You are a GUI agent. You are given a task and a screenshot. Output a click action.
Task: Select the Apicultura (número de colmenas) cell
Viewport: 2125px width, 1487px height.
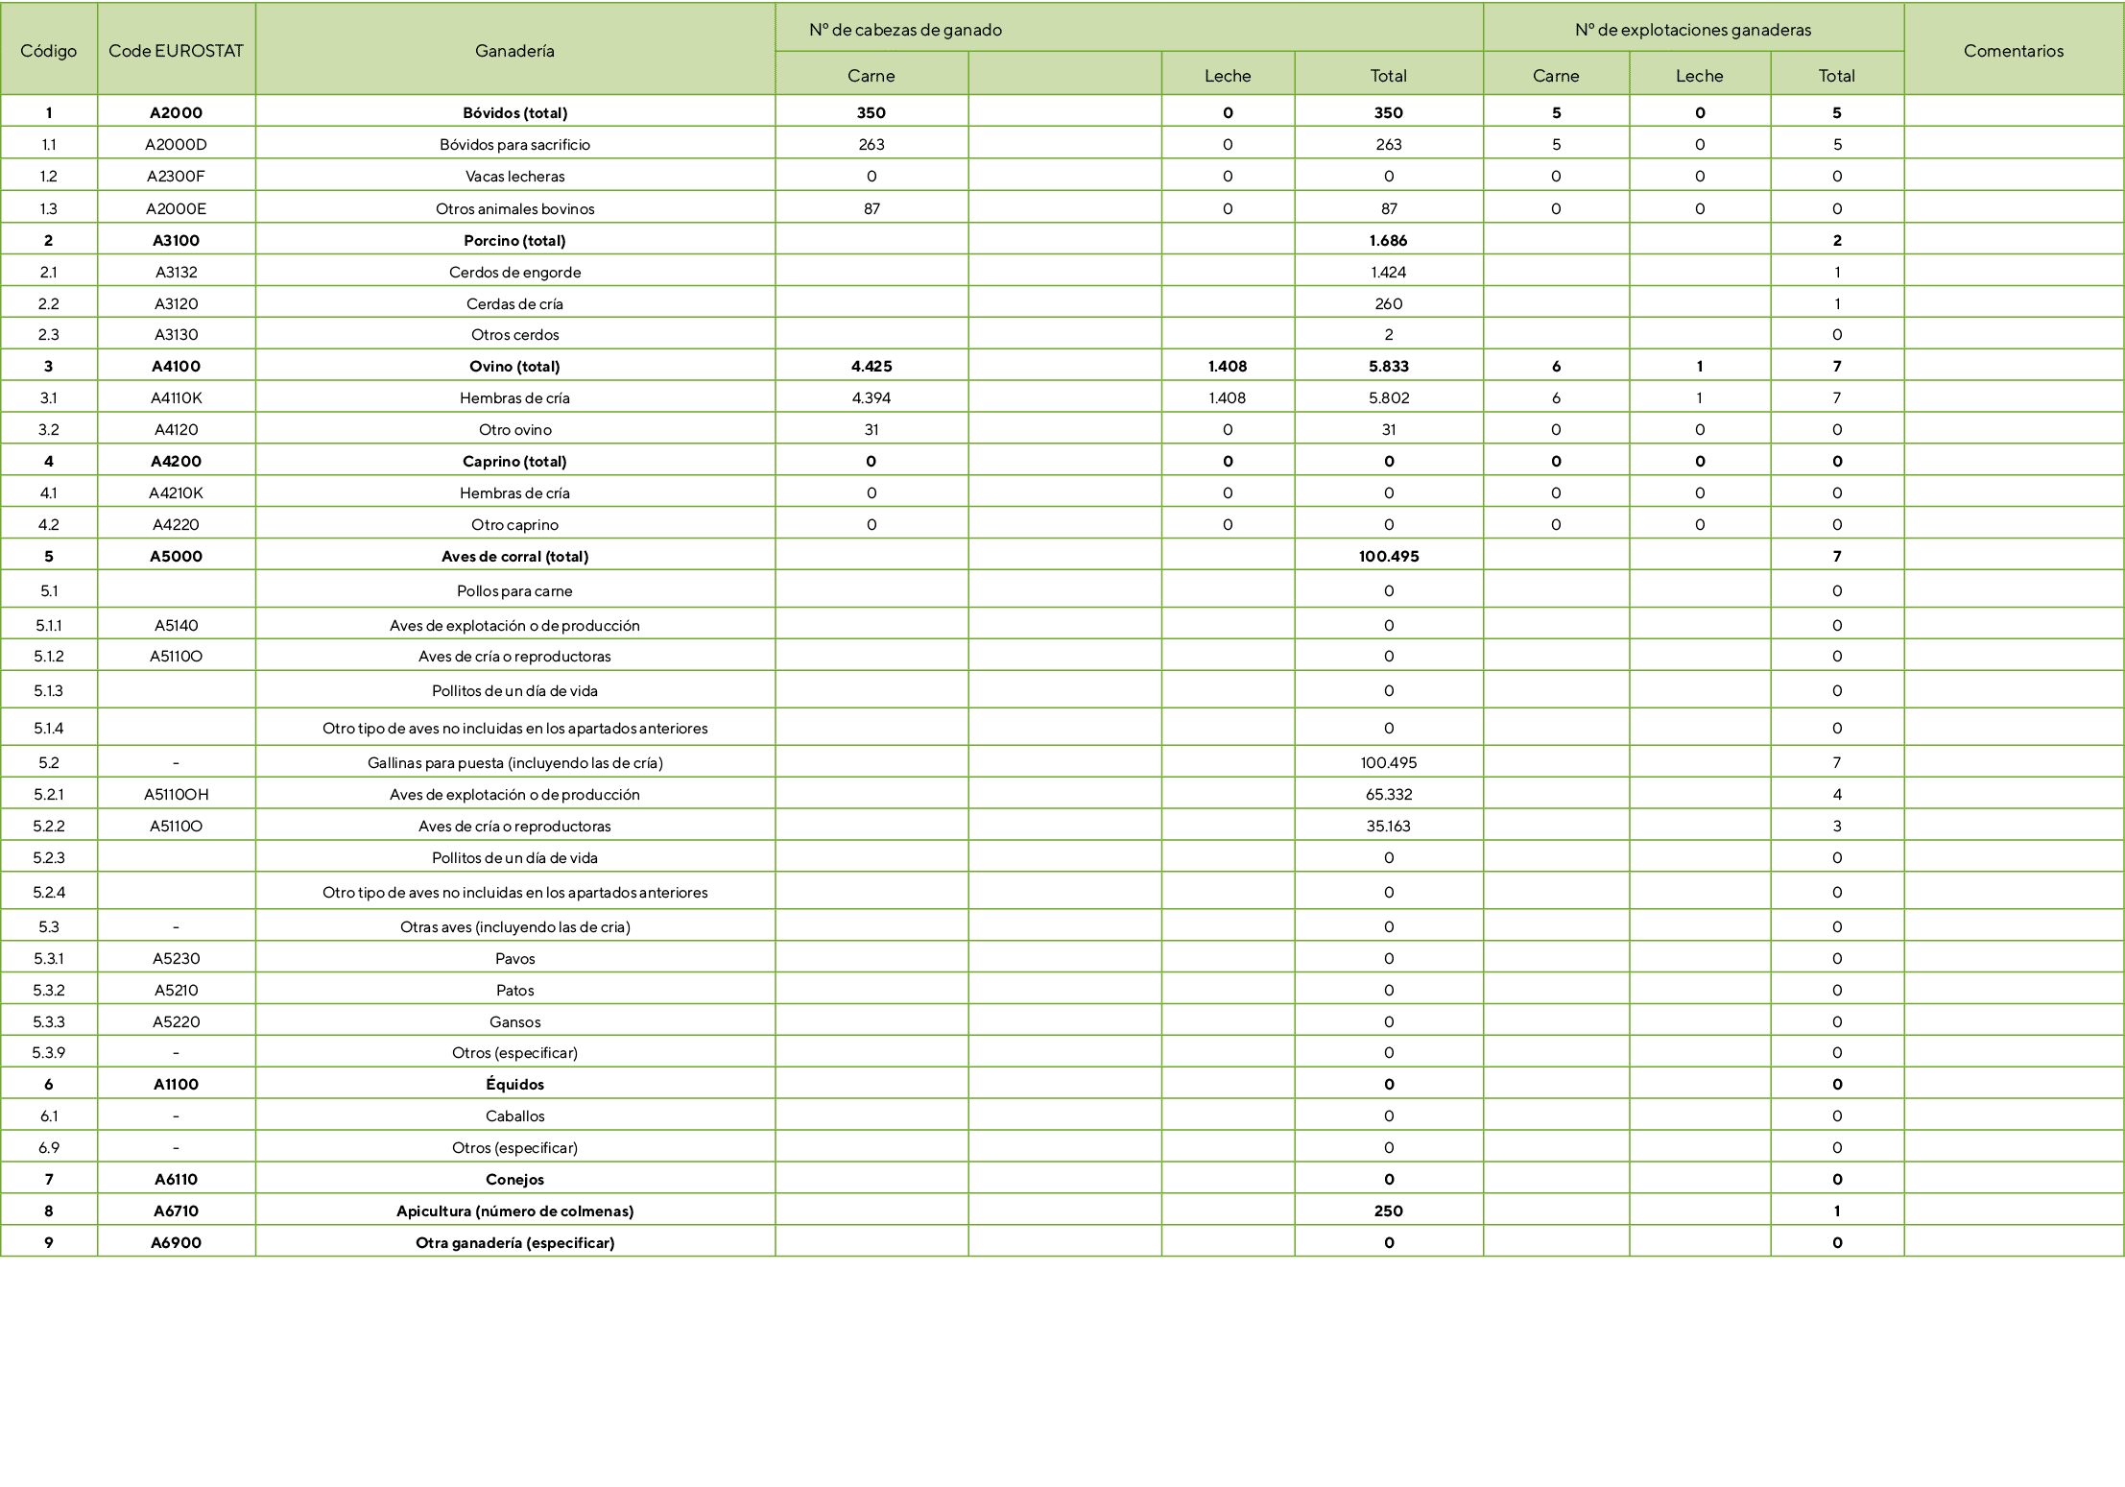point(514,1211)
